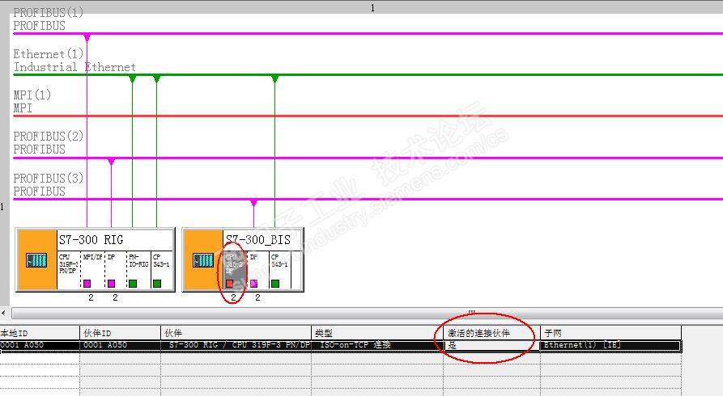Click the horizontal scrollbar left arrow
The image size is (723, 396).
tap(4, 313)
